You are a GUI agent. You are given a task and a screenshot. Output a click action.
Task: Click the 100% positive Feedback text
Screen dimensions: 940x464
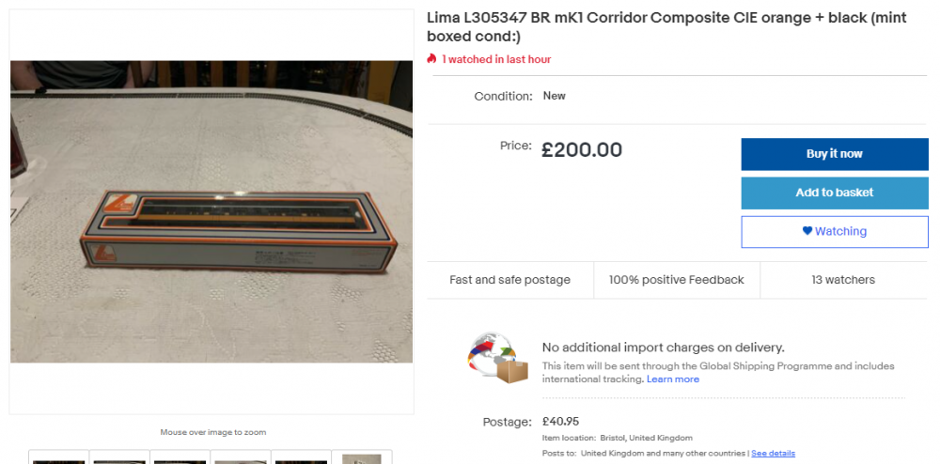pyautogui.click(x=676, y=280)
